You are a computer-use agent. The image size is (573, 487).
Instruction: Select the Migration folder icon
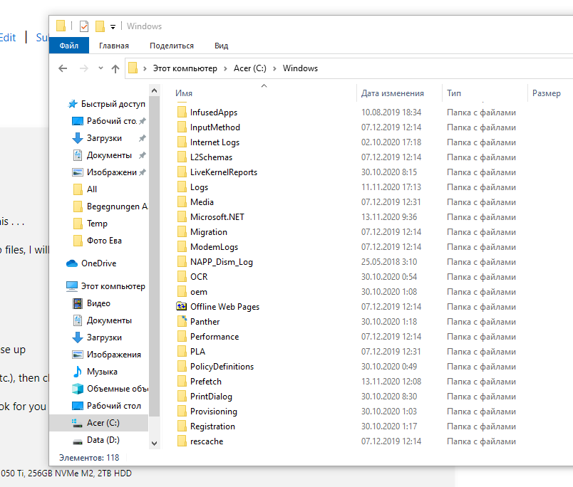[182, 232]
